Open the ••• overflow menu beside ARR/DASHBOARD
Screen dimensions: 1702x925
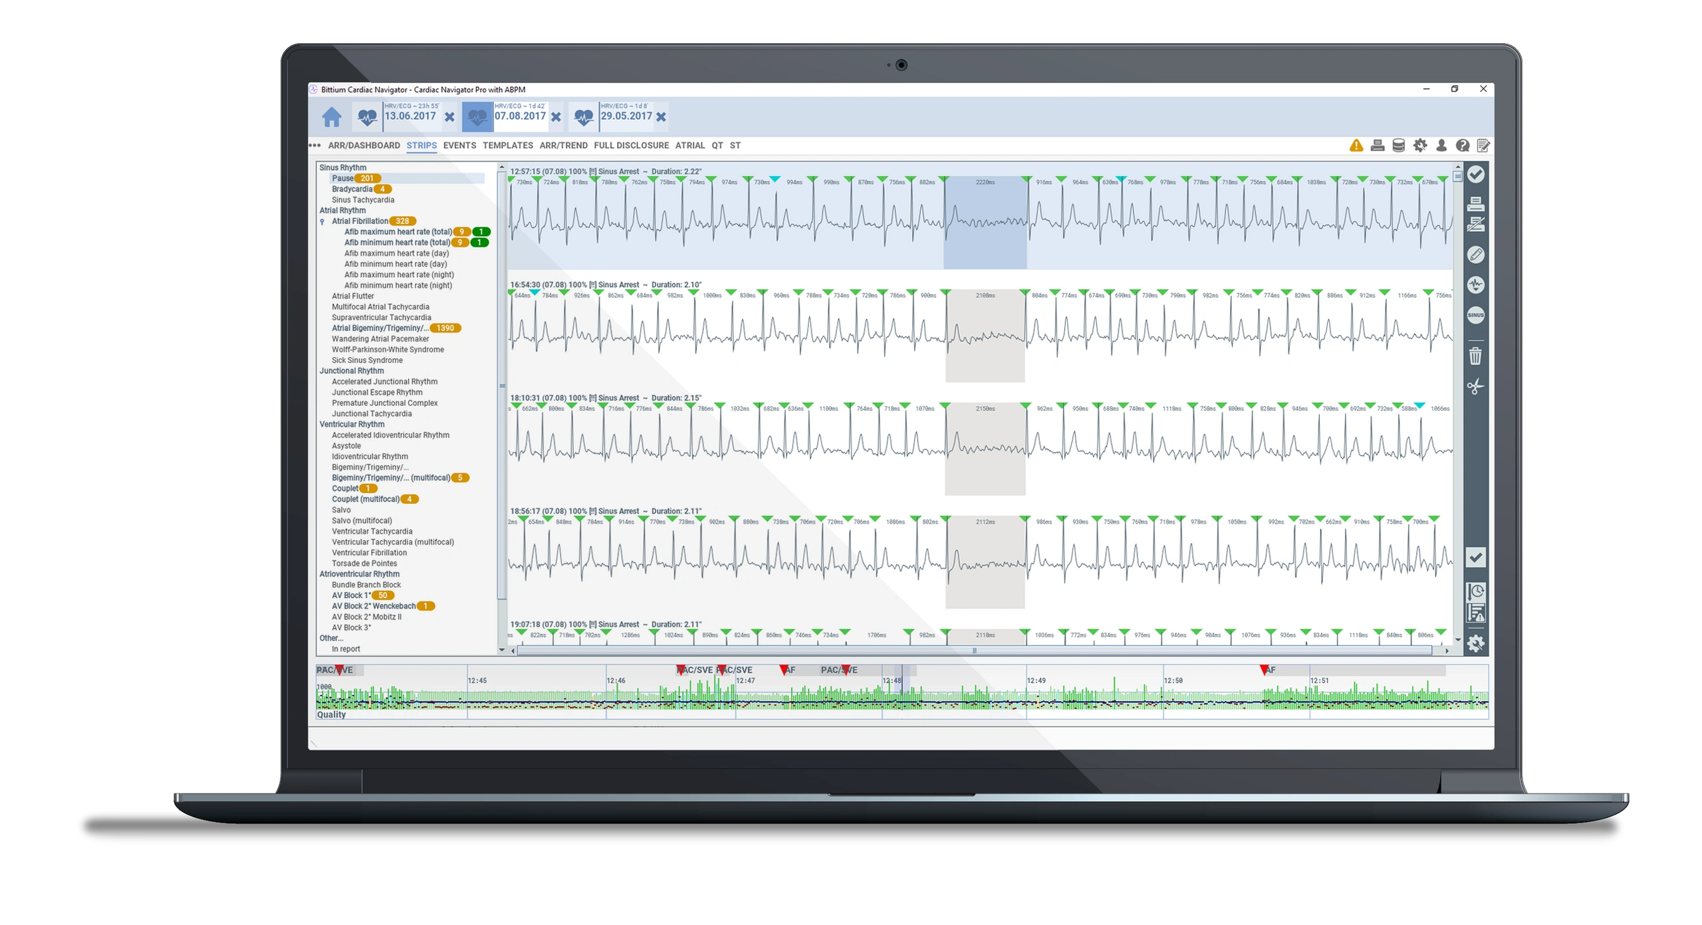[x=314, y=144]
